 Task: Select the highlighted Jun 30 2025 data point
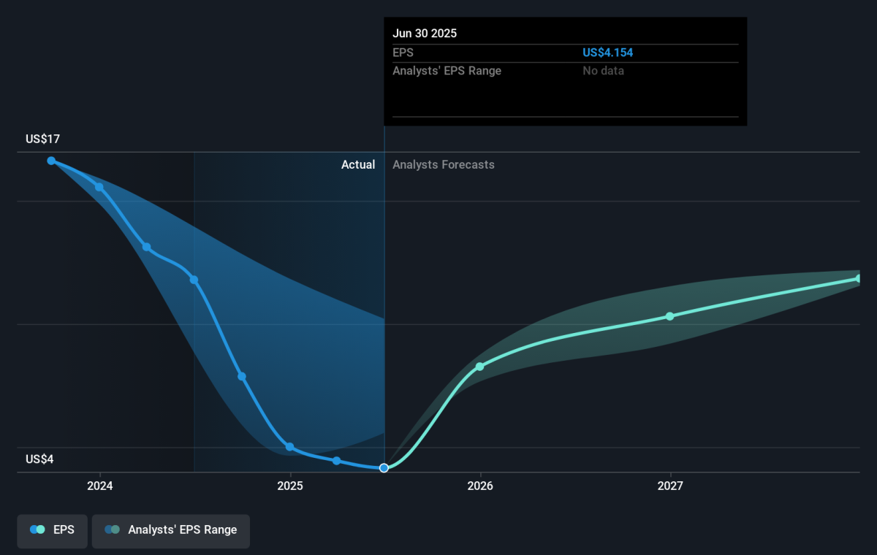click(384, 467)
